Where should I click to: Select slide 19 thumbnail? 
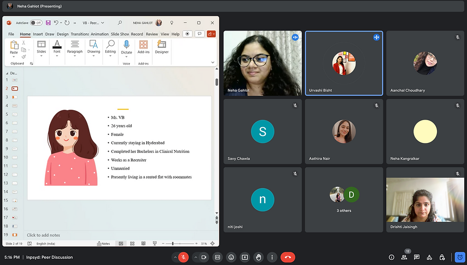pos(15,235)
